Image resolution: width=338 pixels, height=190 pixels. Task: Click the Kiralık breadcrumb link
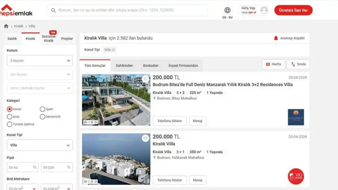pos(19,26)
